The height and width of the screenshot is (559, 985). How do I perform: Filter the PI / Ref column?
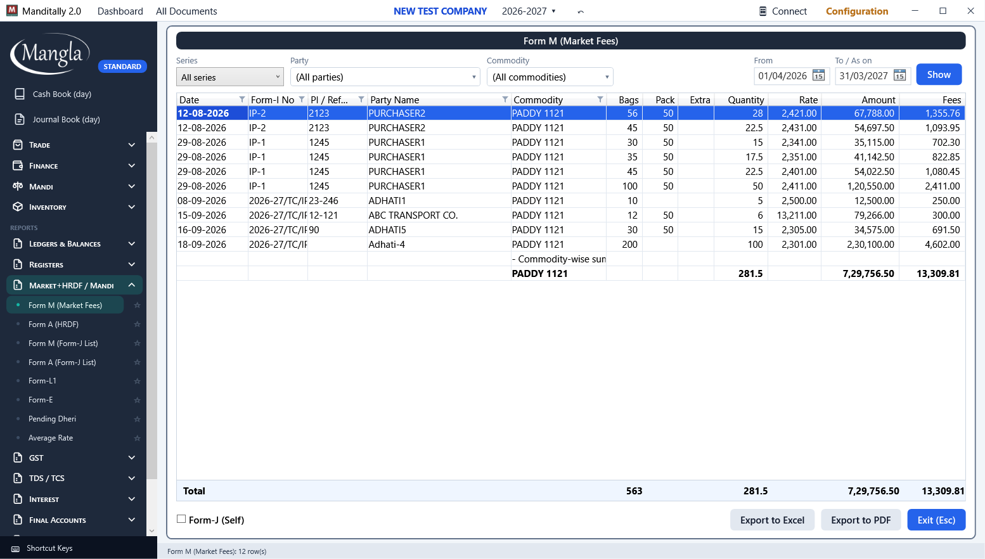tap(361, 100)
